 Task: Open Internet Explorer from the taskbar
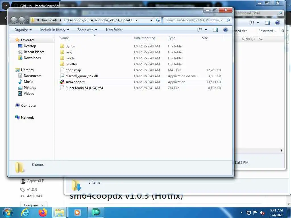[x=25, y=212]
